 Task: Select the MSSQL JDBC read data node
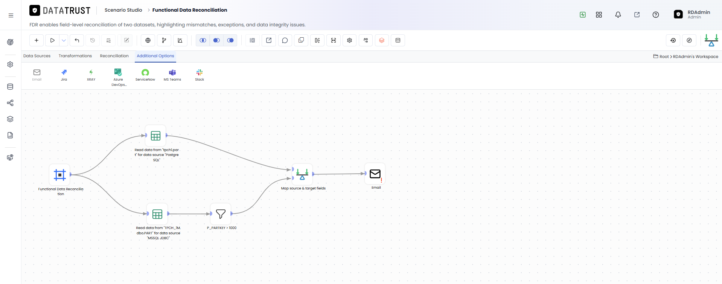(157, 214)
